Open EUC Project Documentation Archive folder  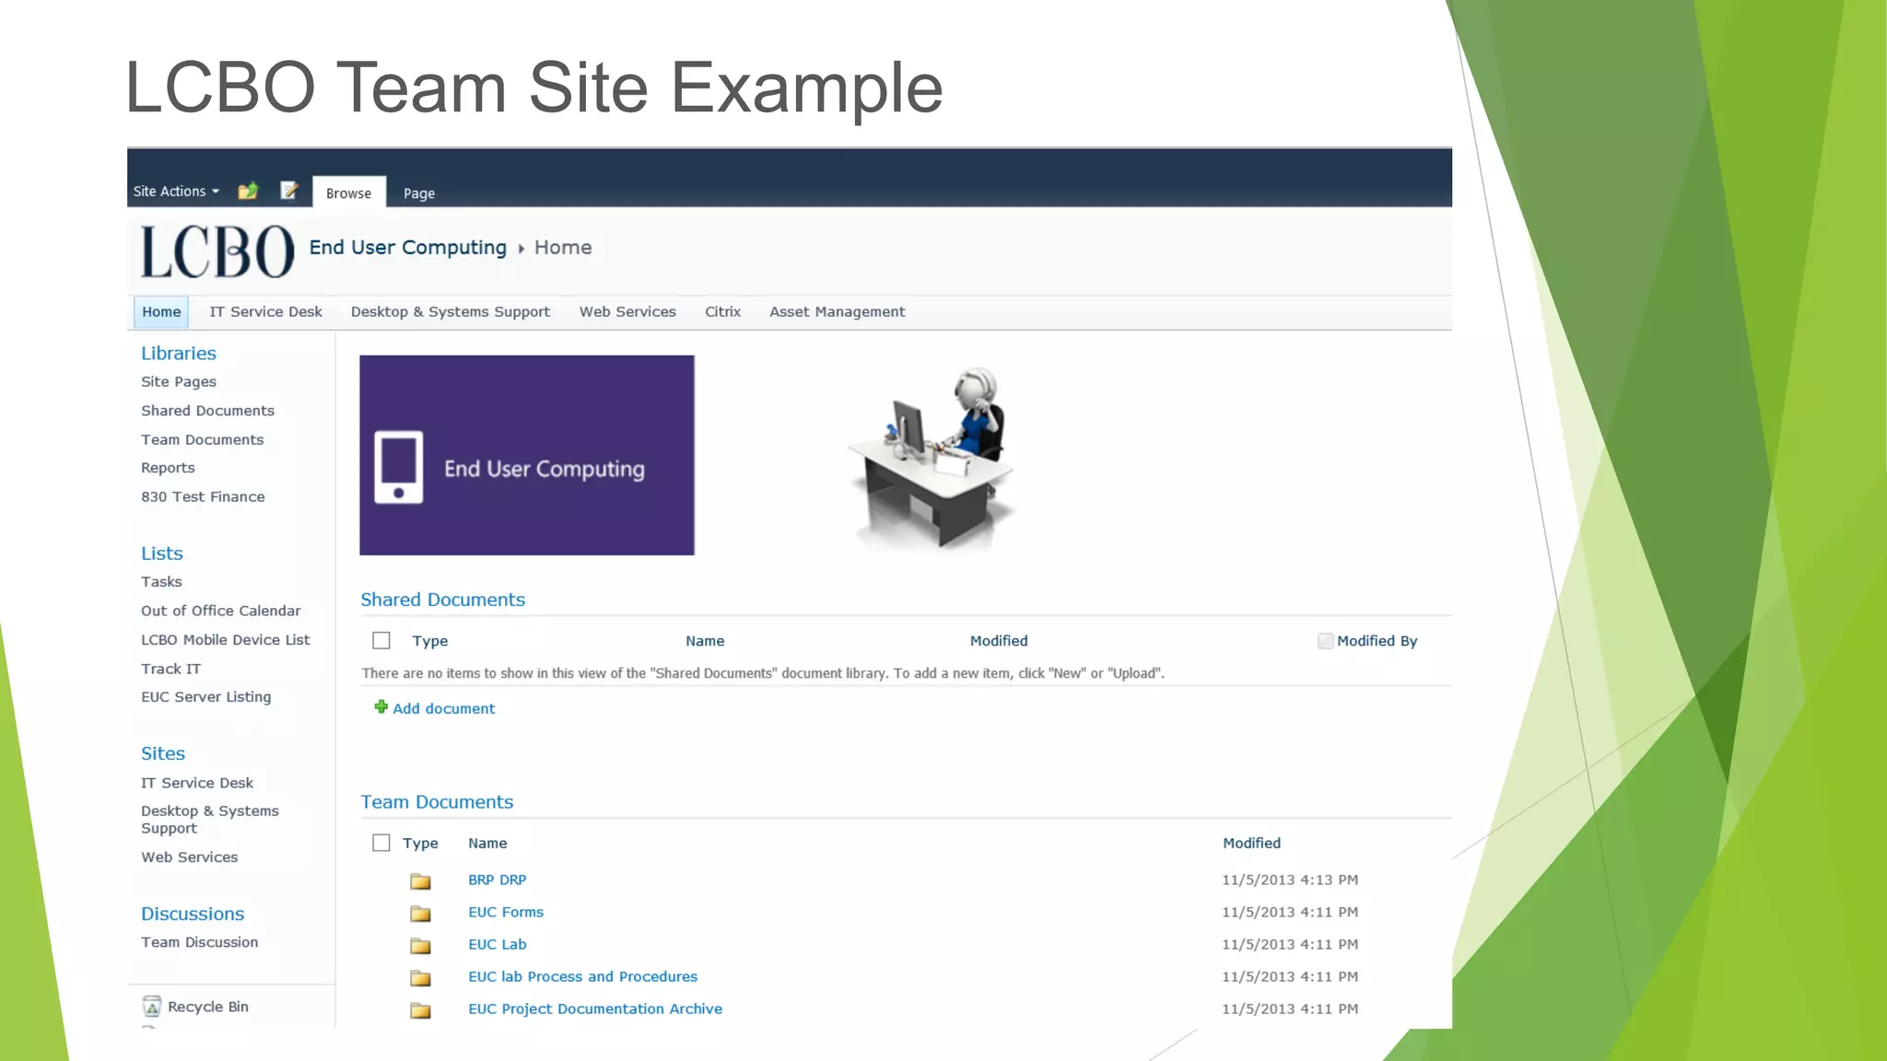coord(595,1009)
